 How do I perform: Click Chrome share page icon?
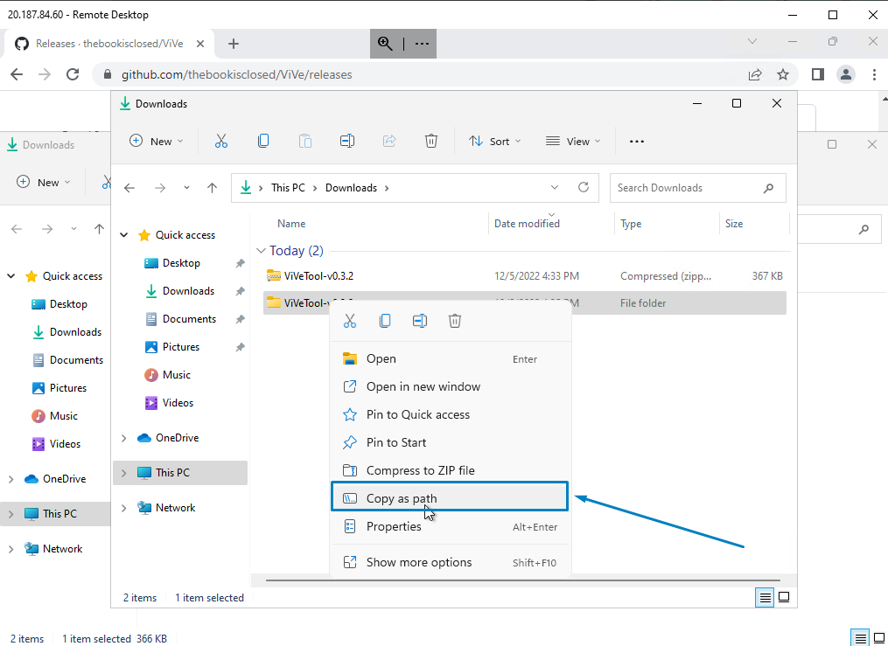coord(755,74)
